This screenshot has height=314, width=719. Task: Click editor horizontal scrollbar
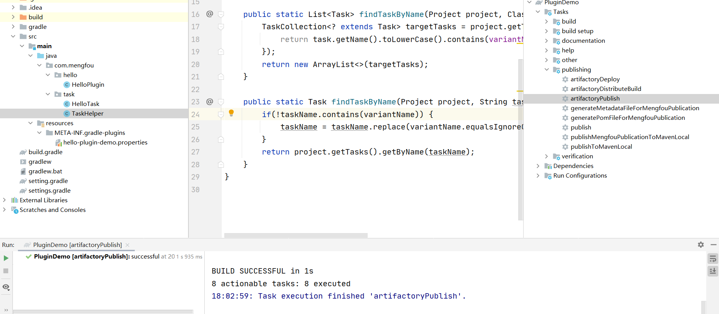coord(296,235)
